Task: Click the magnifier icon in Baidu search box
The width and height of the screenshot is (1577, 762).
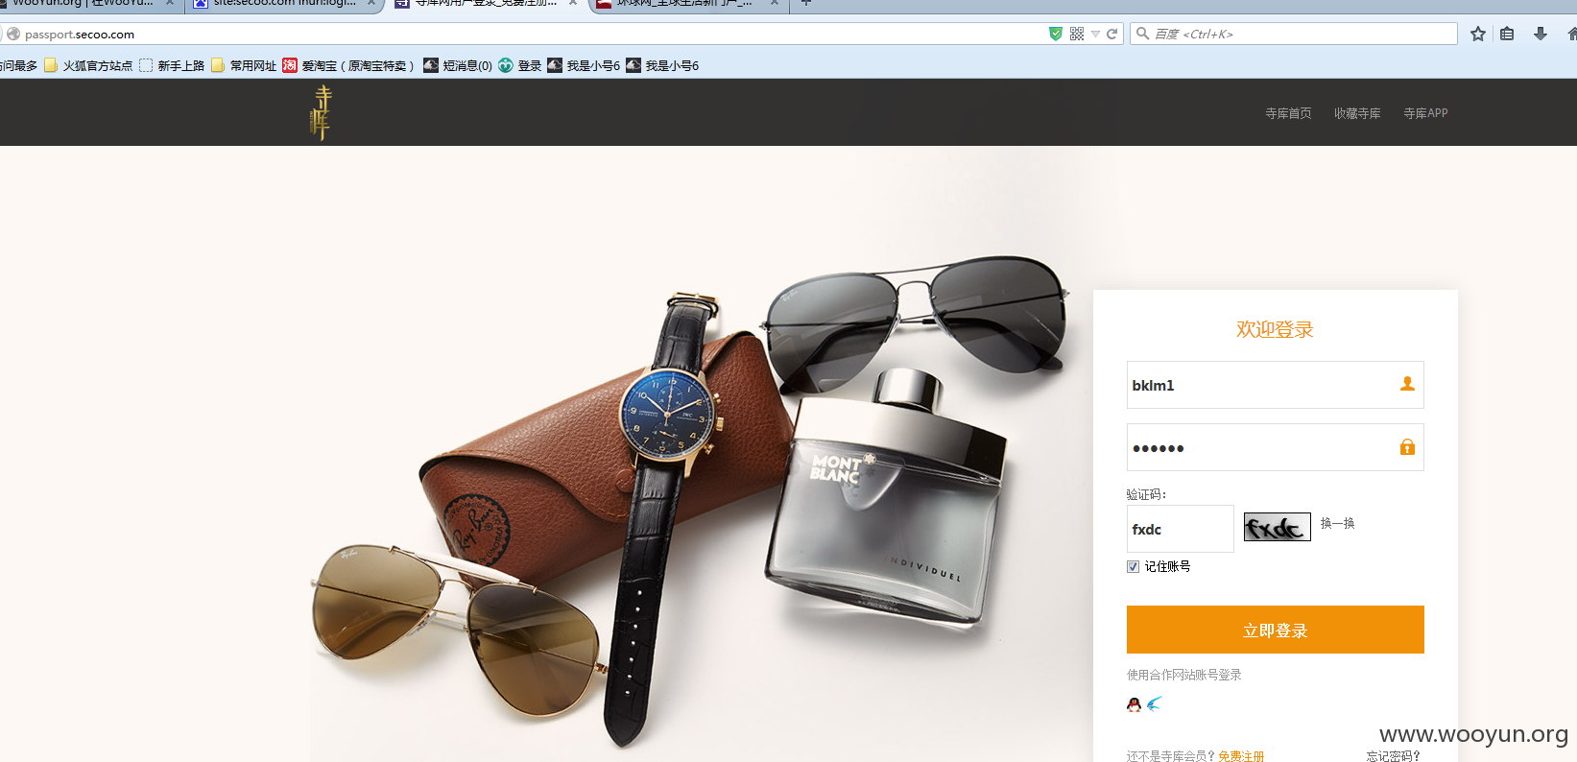Action: (1142, 34)
